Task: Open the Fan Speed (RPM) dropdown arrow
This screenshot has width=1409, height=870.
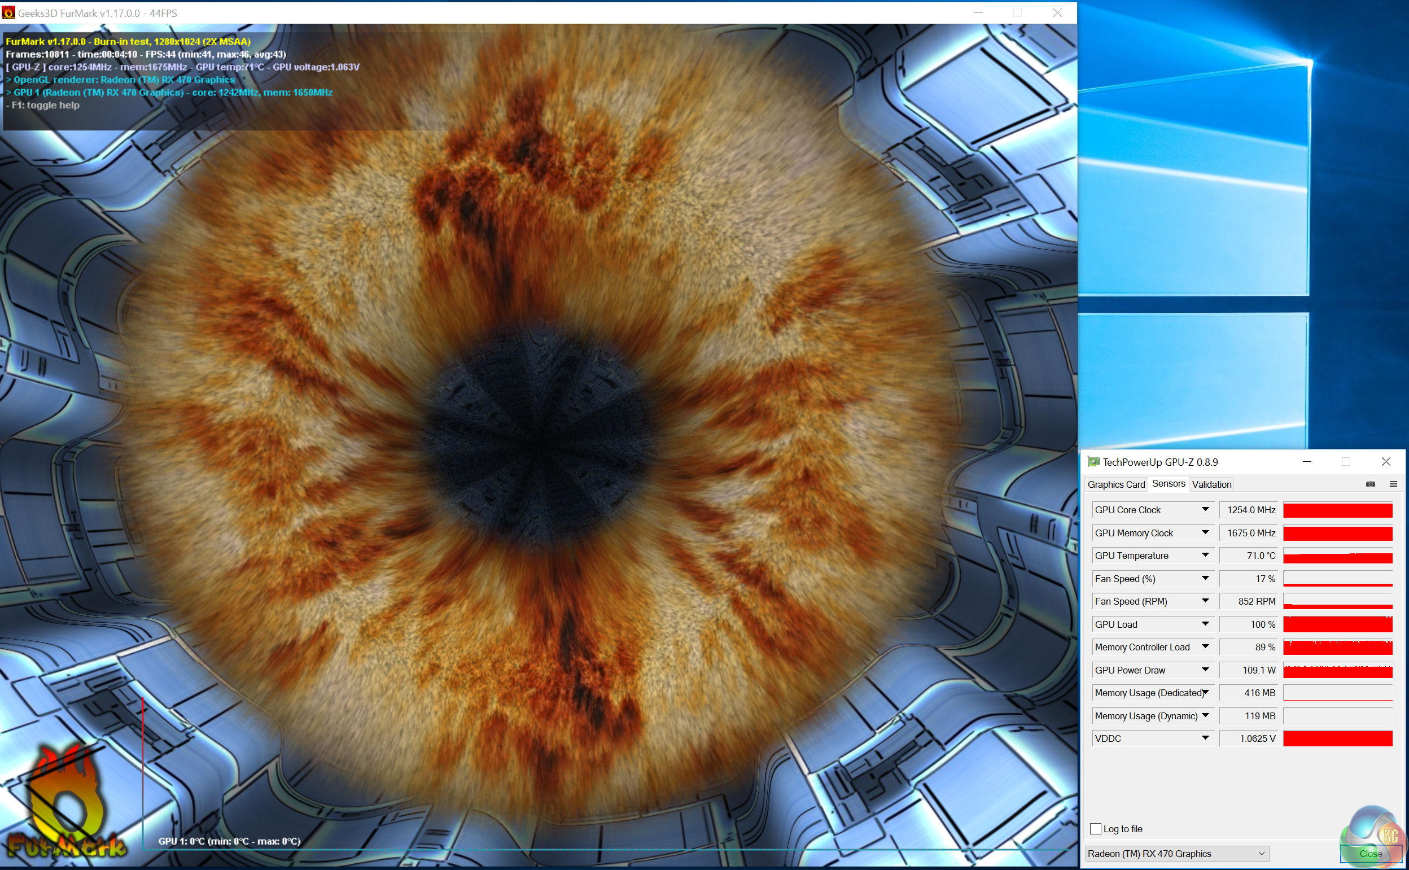Action: (1205, 601)
